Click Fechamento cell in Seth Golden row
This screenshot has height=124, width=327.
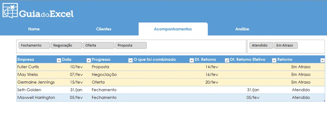click(112, 90)
